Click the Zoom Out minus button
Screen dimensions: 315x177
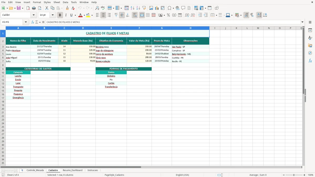coord(284,175)
